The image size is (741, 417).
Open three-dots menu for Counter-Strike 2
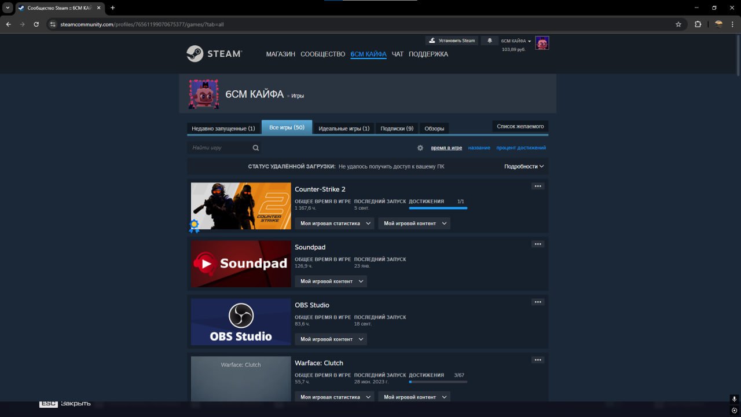tap(538, 186)
